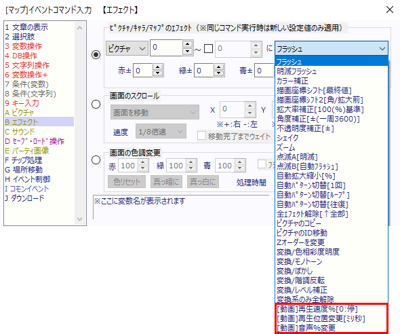Increase the 緑± value with up arrow
This screenshot has width=400, height=334.
tap(218, 67)
